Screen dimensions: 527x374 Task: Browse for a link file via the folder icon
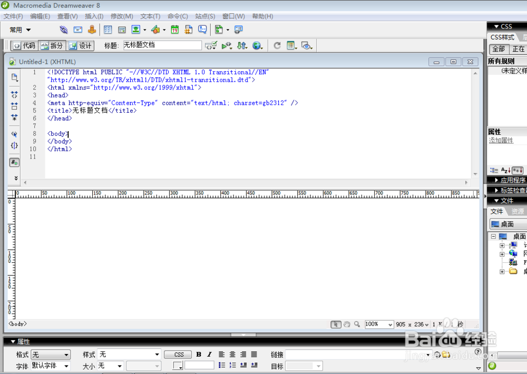click(446, 355)
